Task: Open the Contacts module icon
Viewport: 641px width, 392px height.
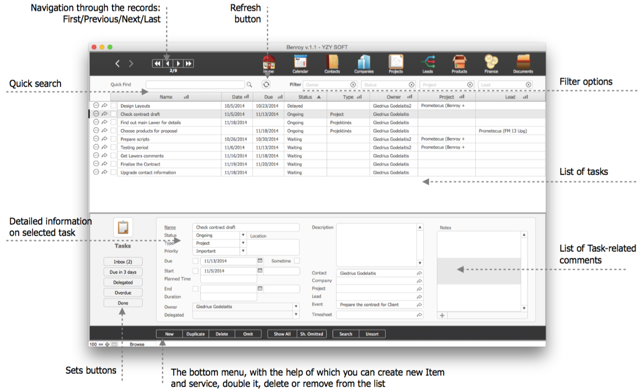Action: (x=332, y=62)
